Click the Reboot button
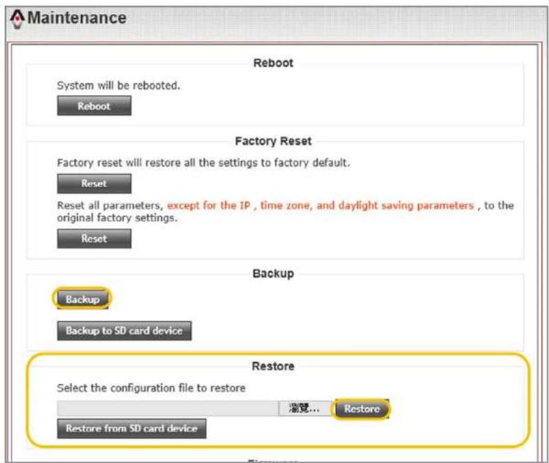The height and width of the screenshot is (463, 549). 94,105
